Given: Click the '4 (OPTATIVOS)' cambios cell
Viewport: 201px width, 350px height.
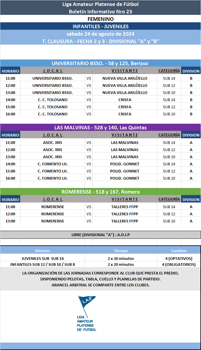Looking at the screenshot, I should (179, 258).
